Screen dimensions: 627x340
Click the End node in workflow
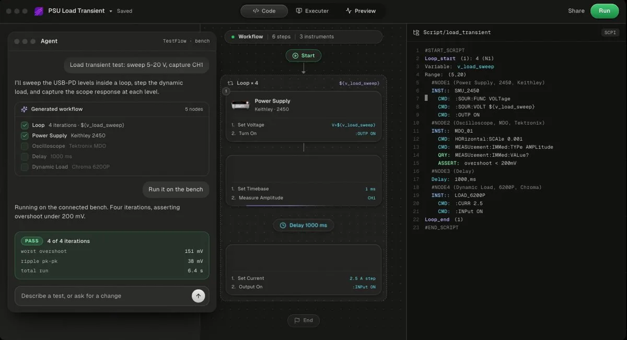[x=304, y=320]
